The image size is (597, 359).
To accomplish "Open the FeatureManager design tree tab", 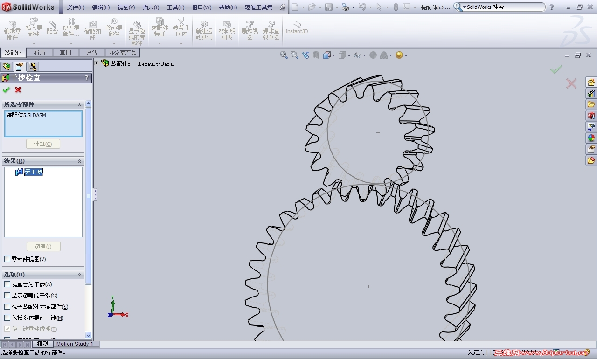I will pyautogui.click(x=7, y=67).
